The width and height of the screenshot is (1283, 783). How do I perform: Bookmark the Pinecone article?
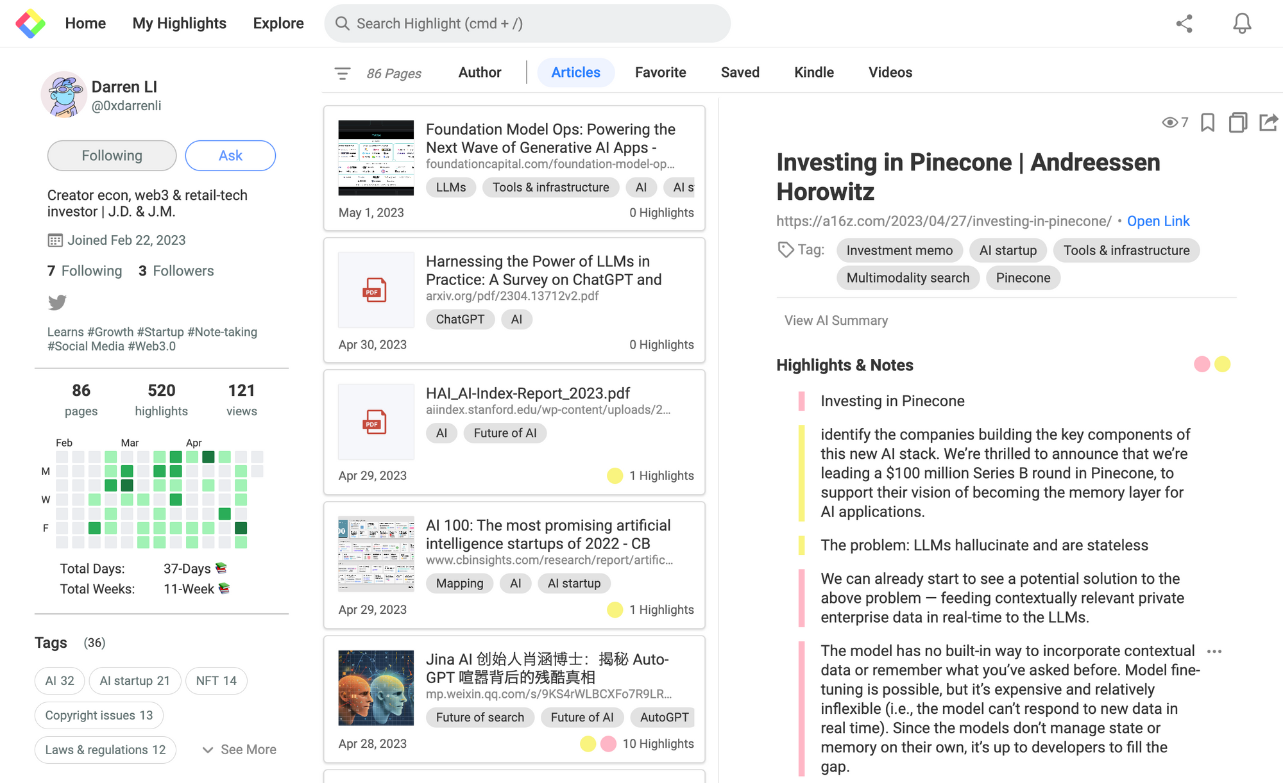(1207, 122)
